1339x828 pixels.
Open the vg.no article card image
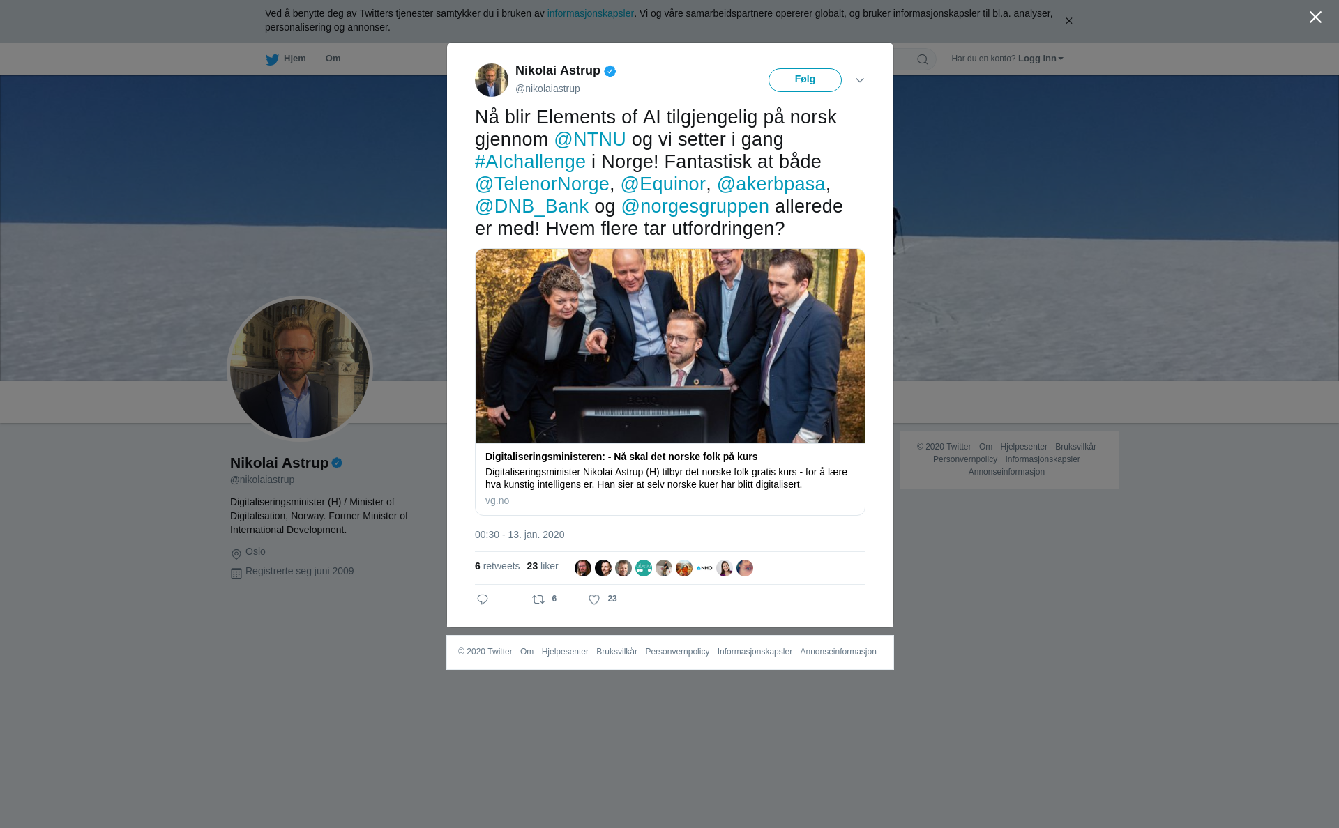[x=670, y=346]
